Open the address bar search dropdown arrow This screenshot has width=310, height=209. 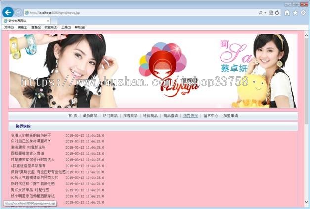(x=265, y=13)
